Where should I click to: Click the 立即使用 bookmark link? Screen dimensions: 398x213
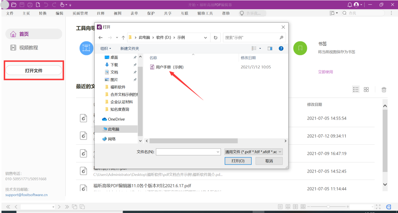325,72
